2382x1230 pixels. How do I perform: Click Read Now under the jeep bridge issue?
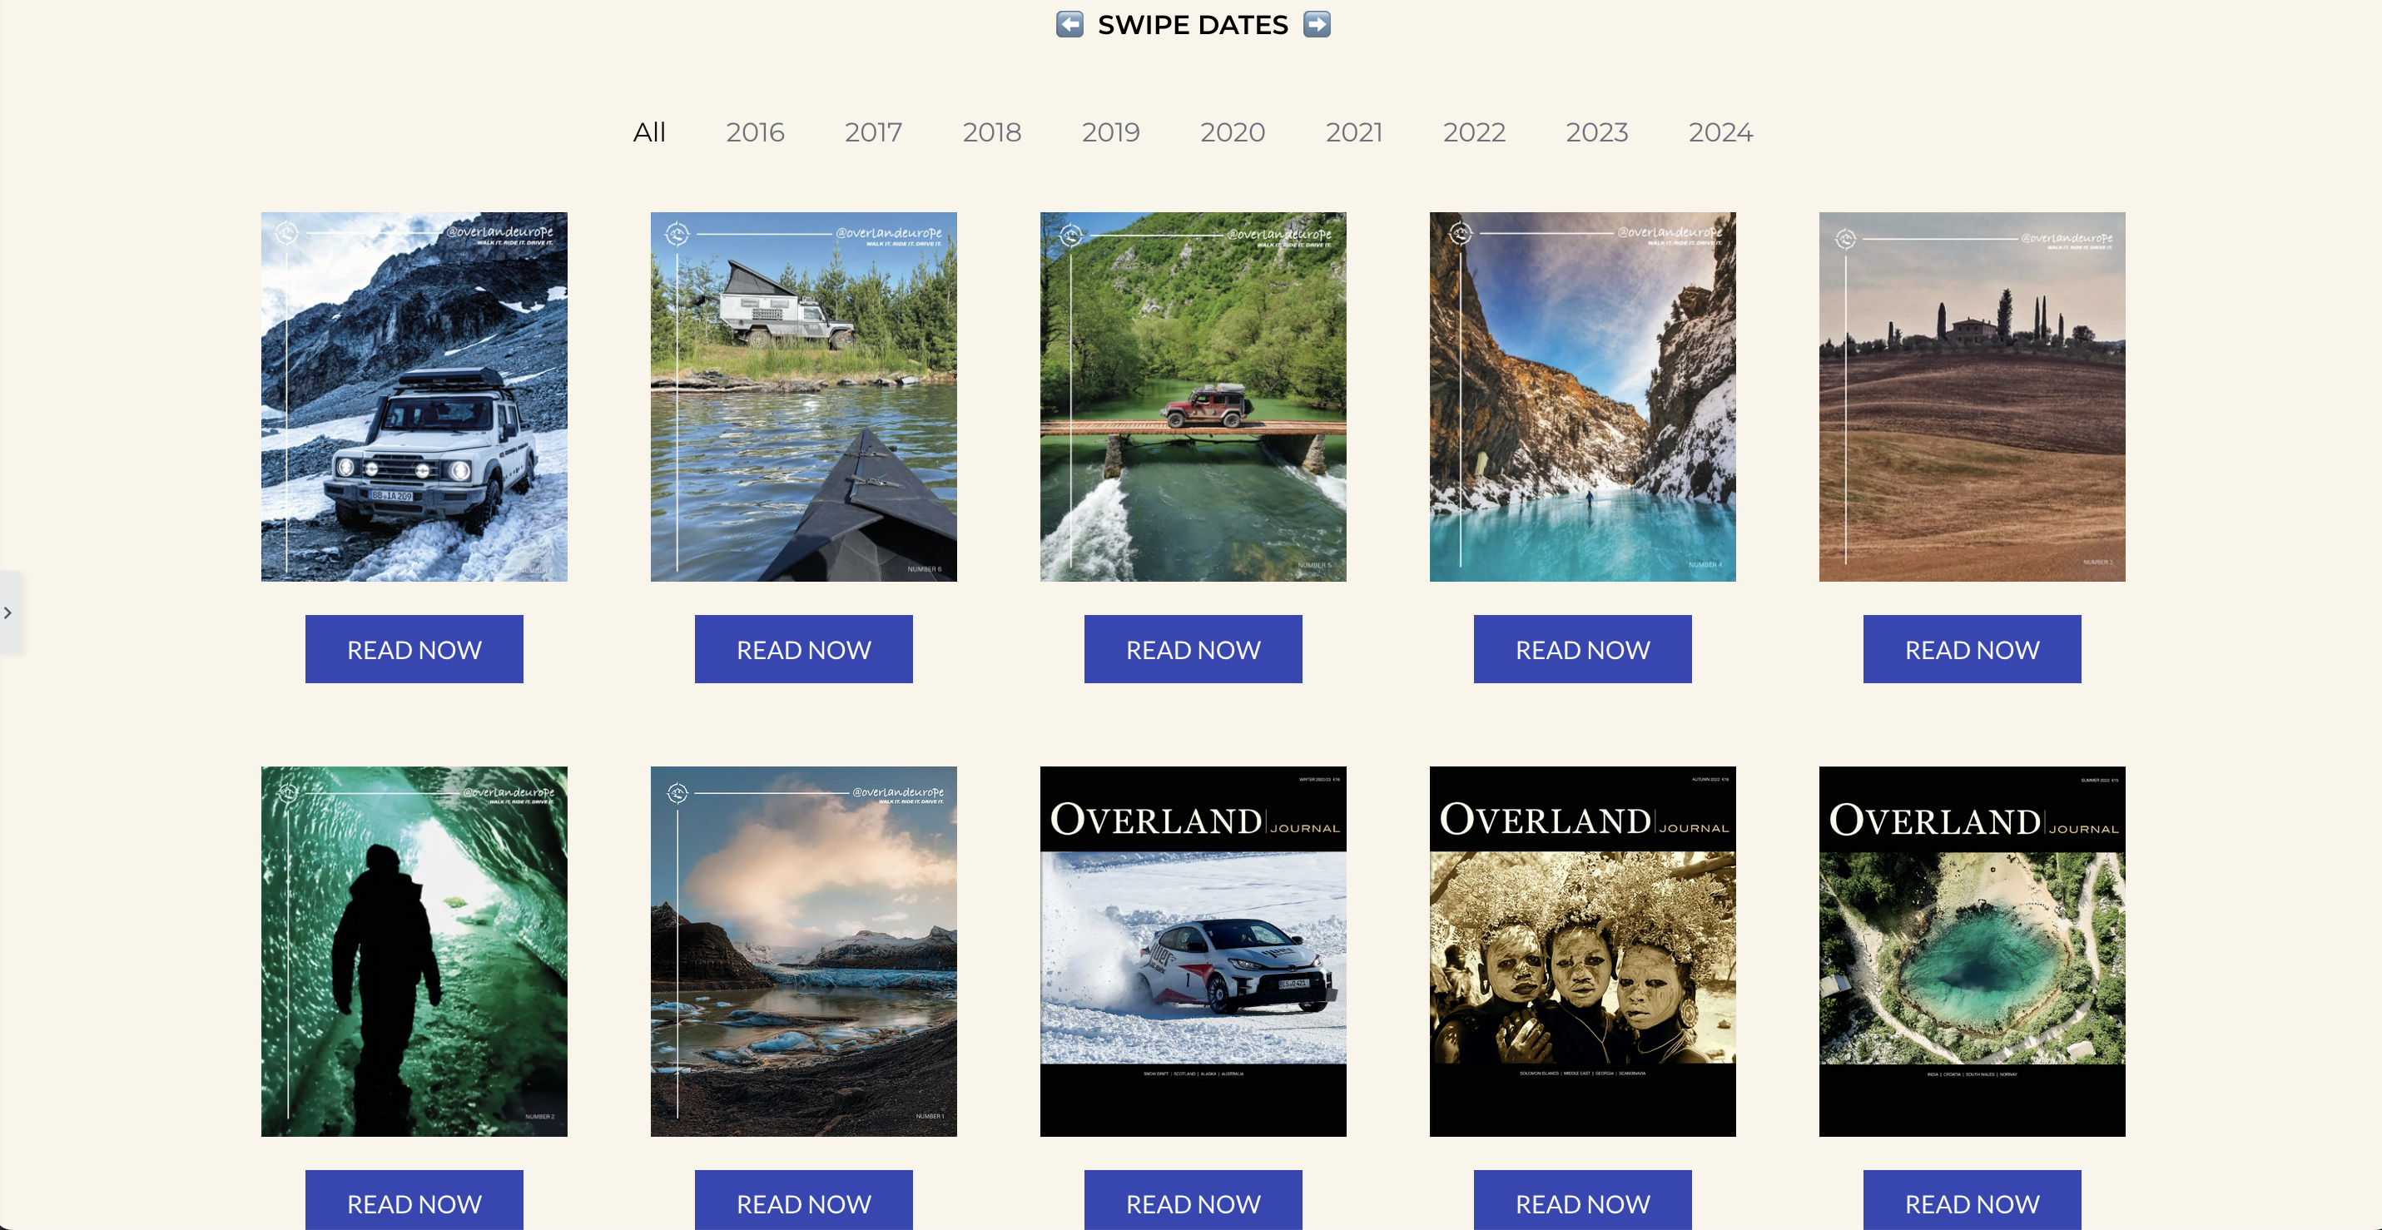coord(1193,649)
